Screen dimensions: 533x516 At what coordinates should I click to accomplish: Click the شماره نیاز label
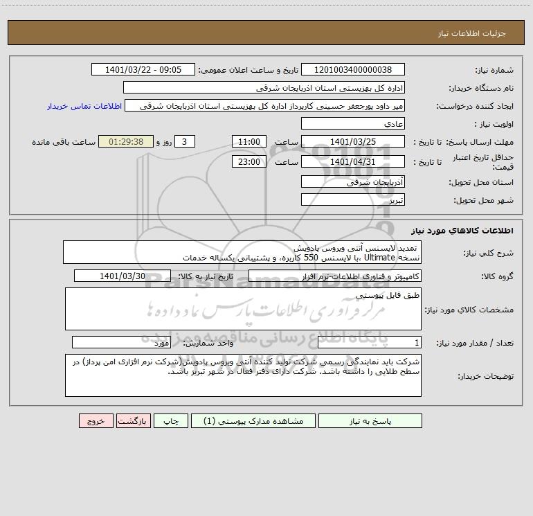(494, 71)
